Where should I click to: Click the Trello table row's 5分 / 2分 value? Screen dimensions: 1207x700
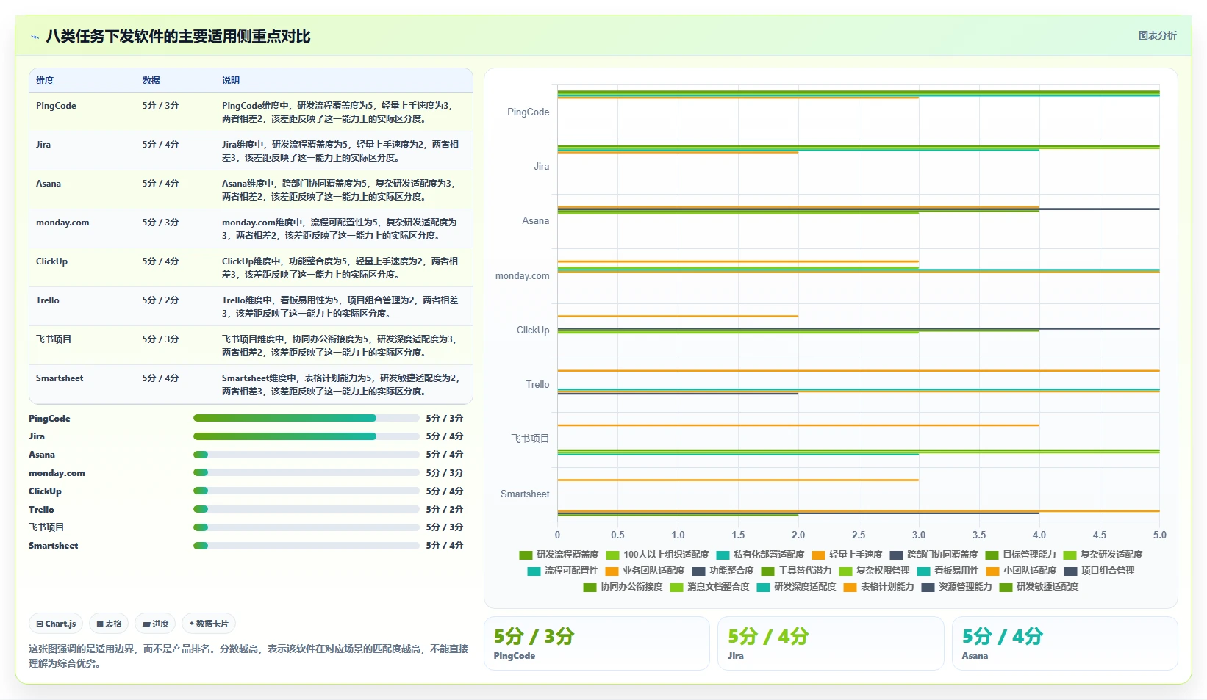pyautogui.click(x=160, y=300)
